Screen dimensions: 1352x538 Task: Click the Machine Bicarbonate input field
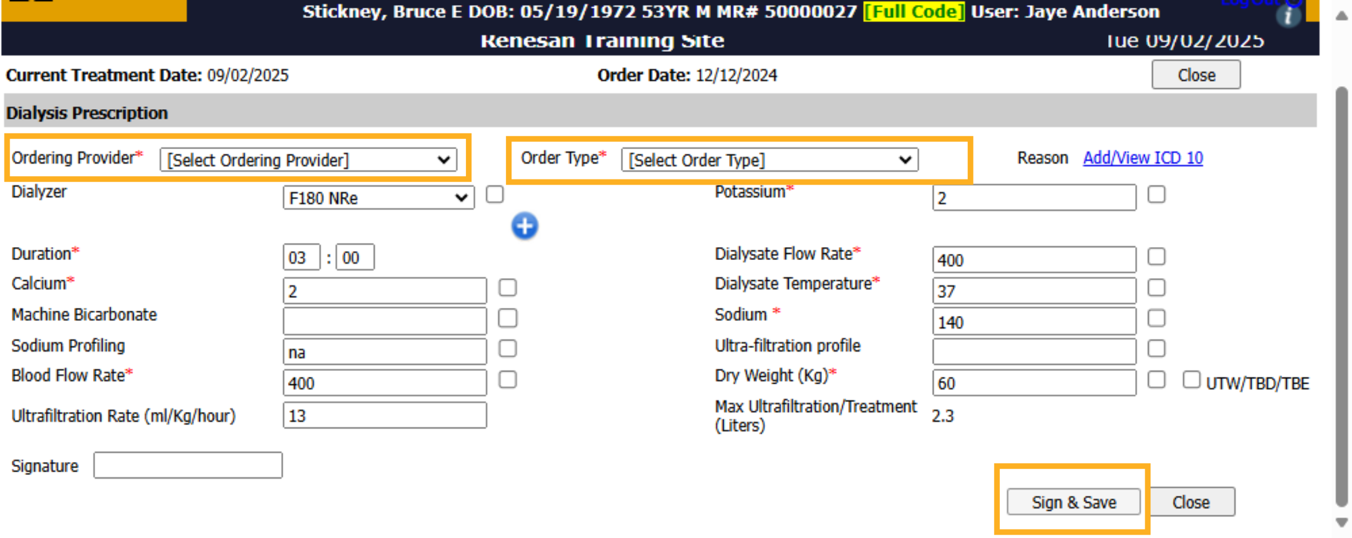tap(385, 321)
